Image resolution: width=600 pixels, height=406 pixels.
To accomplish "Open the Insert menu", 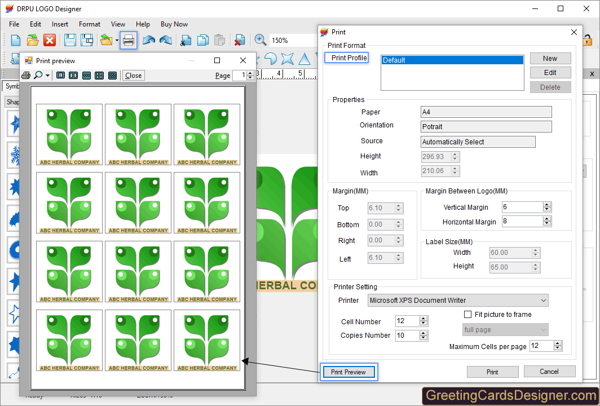I will (x=60, y=24).
